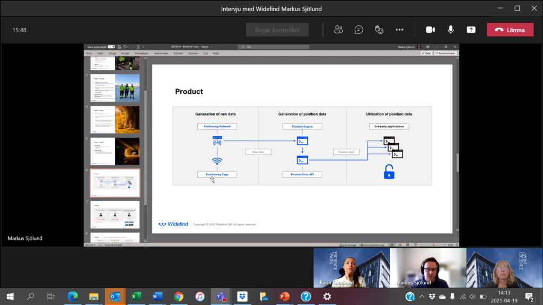
Task: Open Outlook from the taskbar
Action: point(115,297)
